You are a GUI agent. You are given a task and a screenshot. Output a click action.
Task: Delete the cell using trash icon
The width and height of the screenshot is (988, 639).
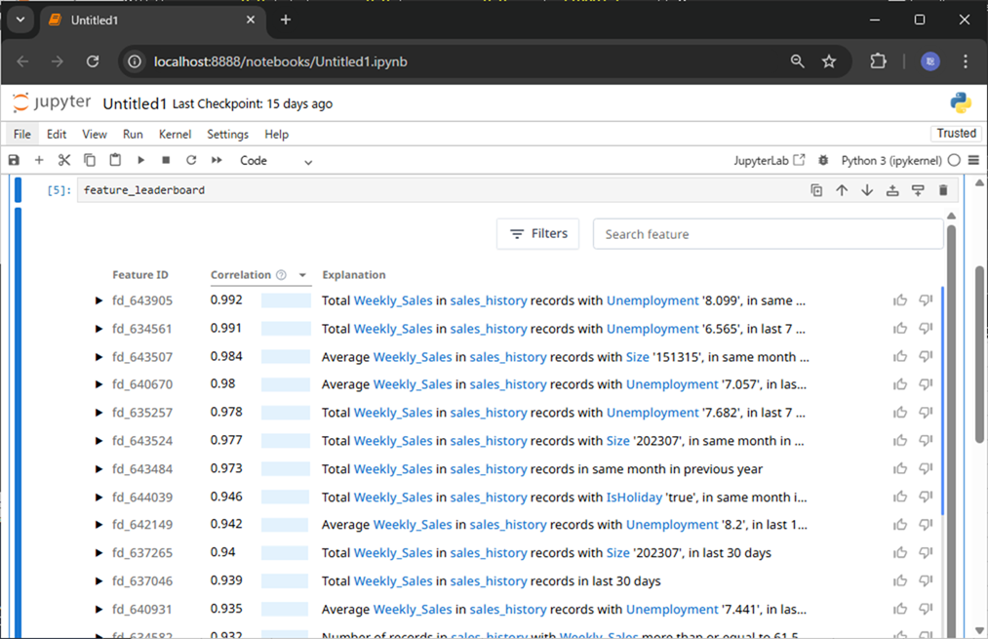click(x=943, y=189)
